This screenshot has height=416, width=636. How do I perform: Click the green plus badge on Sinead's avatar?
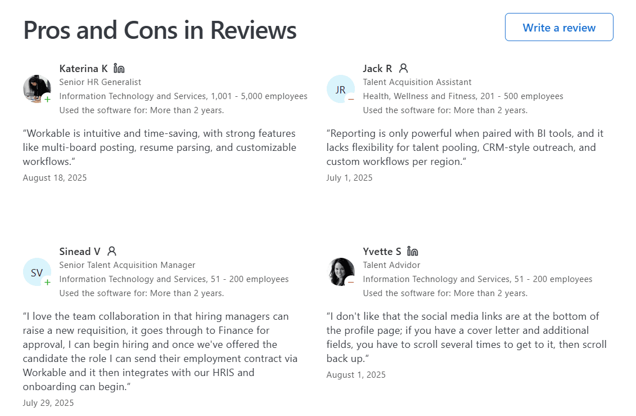(x=47, y=282)
